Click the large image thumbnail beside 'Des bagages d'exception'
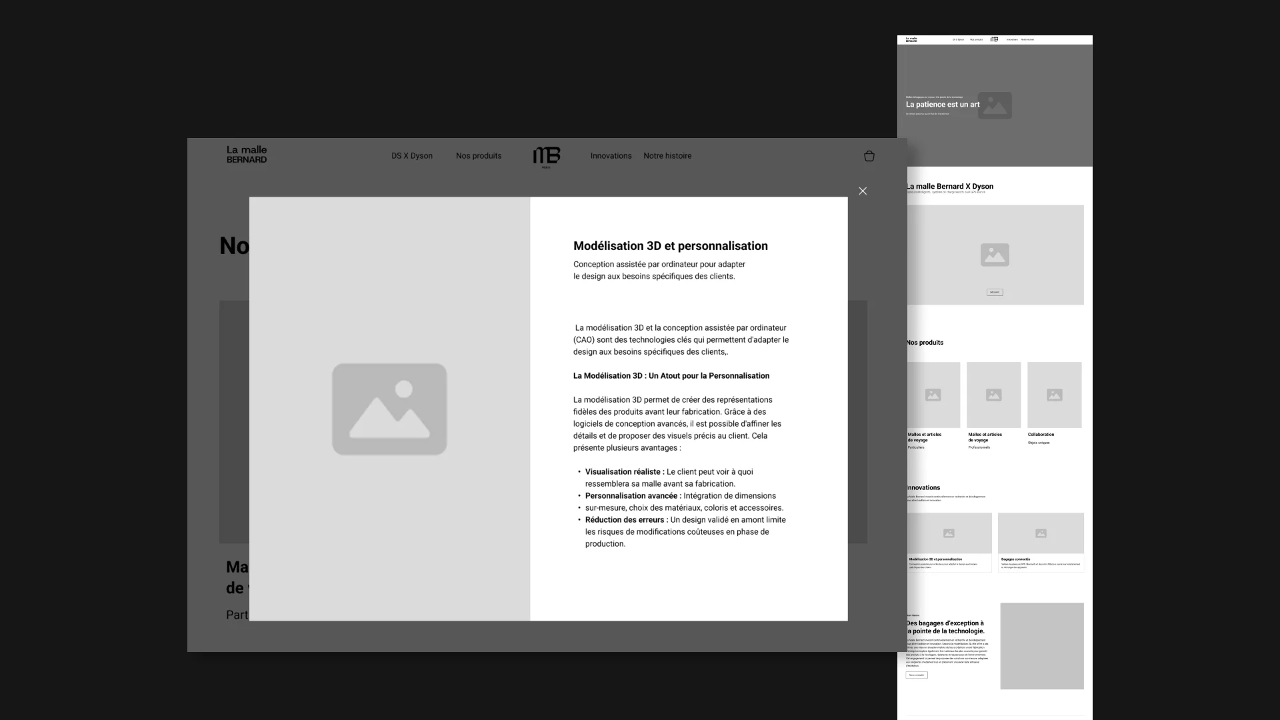Screen dimensions: 1280x720 pos(1041,645)
